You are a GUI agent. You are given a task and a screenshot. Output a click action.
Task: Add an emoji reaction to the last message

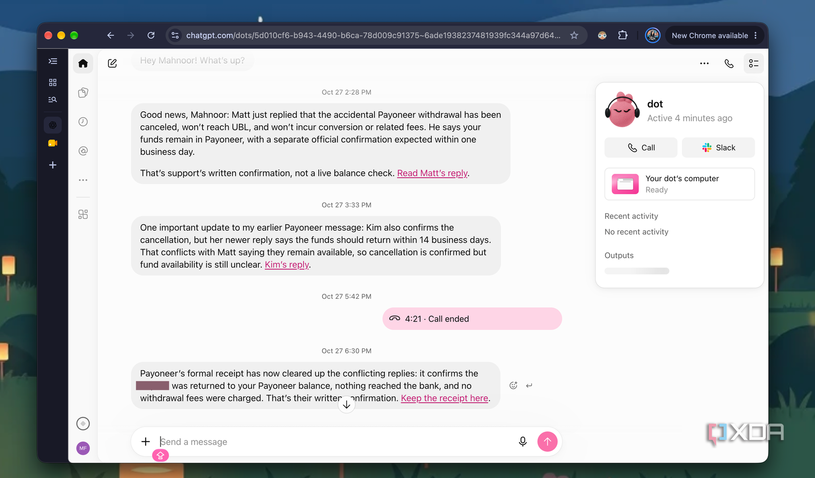click(x=513, y=386)
